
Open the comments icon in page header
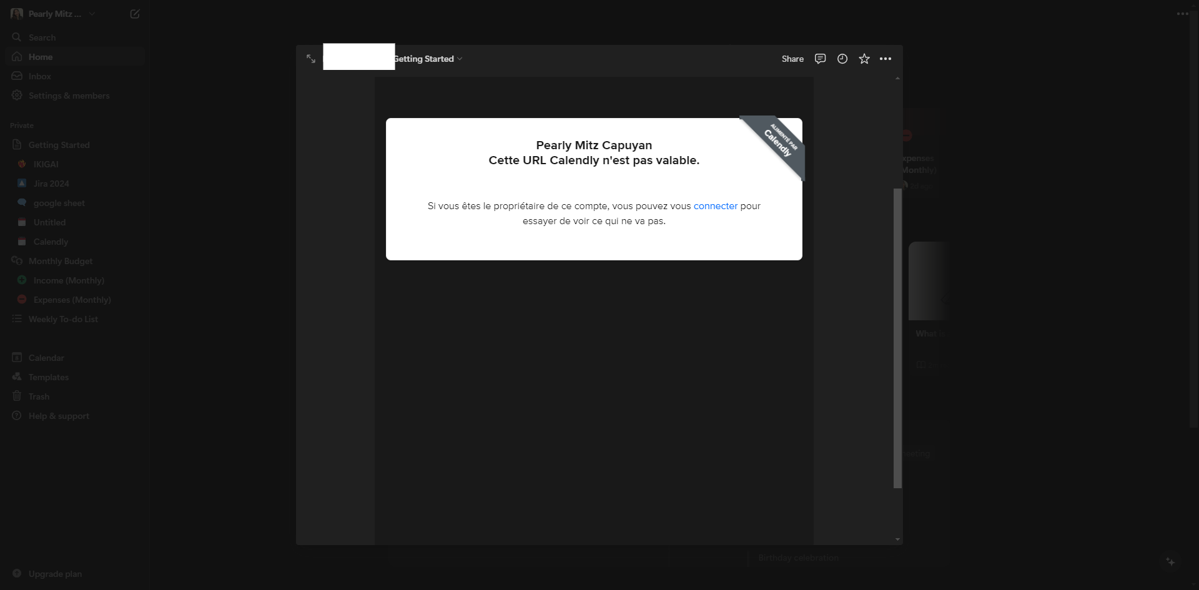(x=820, y=59)
